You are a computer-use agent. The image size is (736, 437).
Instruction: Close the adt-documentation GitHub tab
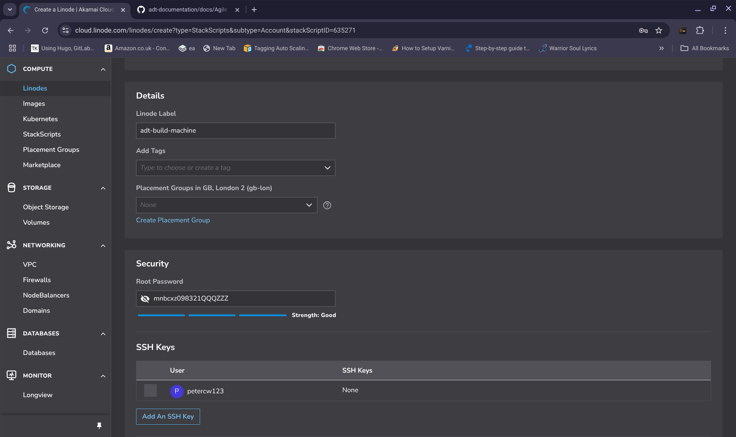[x=237, y=10]
